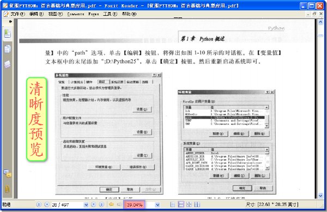Click the vertical scrollbar up arrow
Image resolution: width=327 pixels, height=212 pixels.
point(320,22)
